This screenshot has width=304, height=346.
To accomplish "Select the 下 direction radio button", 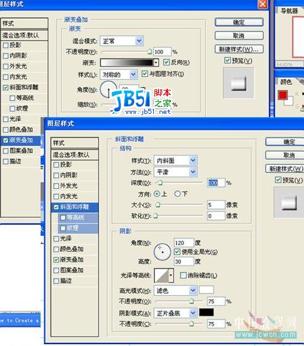I will coord(177,194).
